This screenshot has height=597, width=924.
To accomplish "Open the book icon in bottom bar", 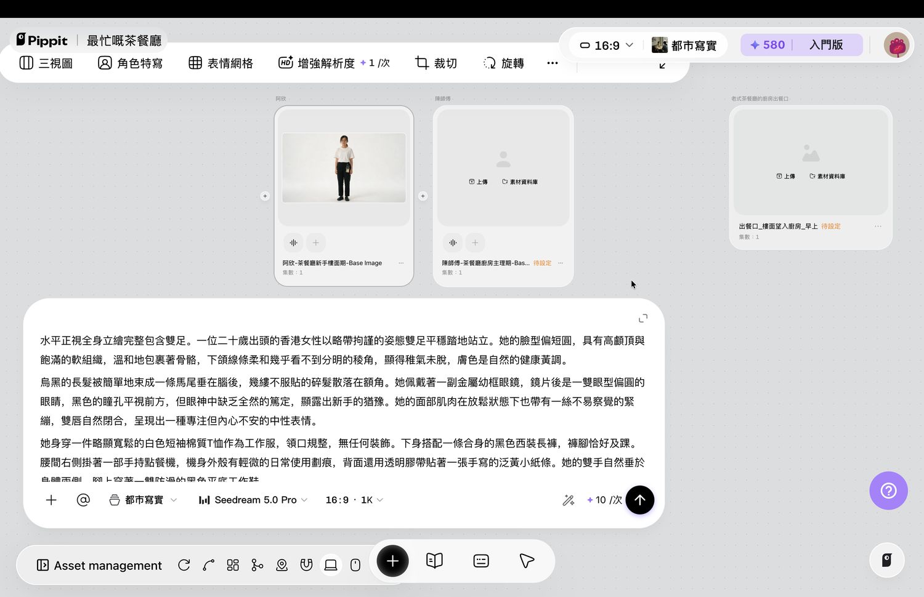I will [x=434, y=561].
